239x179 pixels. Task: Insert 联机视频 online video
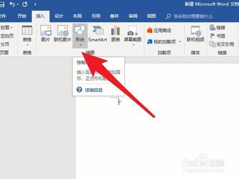(196, 34)
